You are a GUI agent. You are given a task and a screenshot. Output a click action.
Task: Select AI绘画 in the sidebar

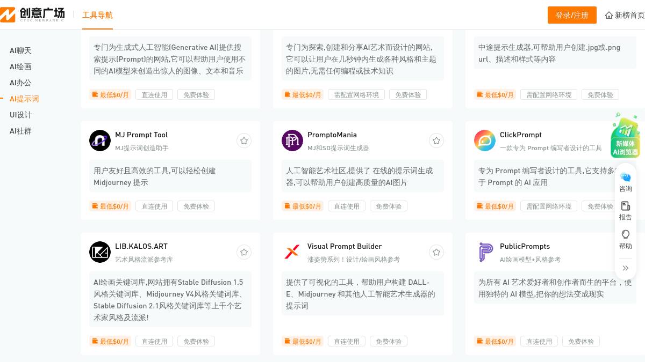(x=20, y=67)
